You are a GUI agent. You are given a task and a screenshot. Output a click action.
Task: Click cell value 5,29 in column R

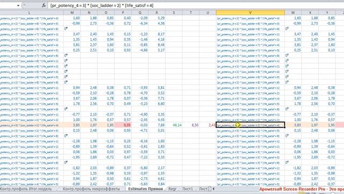pos(161,18)
